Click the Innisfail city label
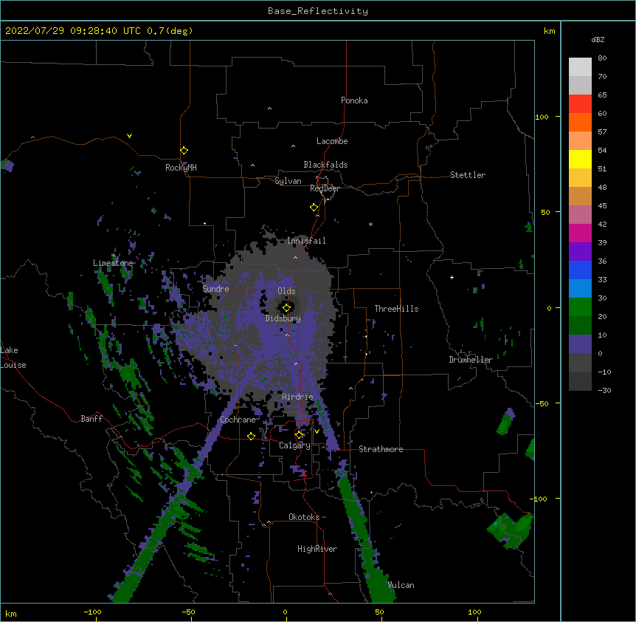636x622 pixels. point(306,241)
